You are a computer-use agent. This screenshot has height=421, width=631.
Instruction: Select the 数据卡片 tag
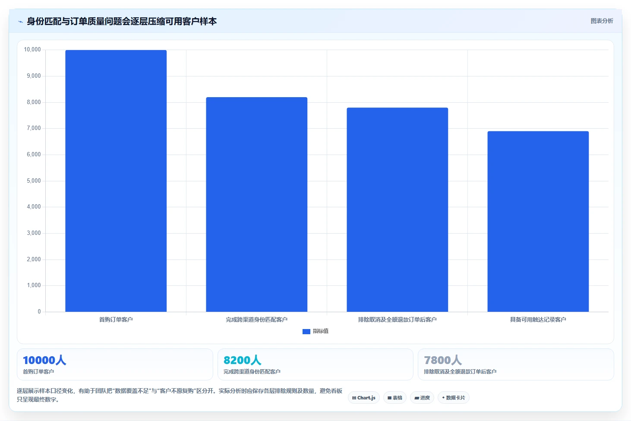point(454,398)
